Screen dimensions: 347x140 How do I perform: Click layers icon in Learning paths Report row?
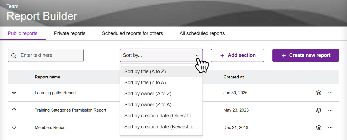tap(319, 93)
